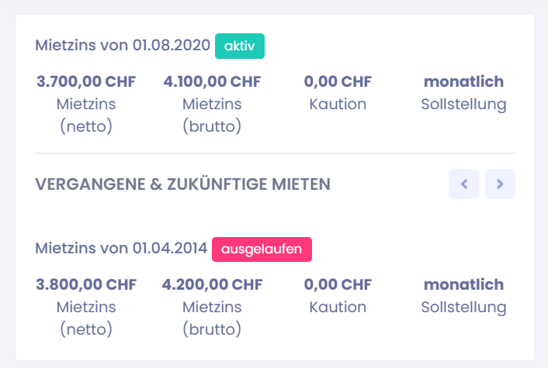The height and width of the screenshot is (368, 548).
Task: Click 'Mietzins (brutto)' label under 4.100,00 CHF
Action: [212, 115]
